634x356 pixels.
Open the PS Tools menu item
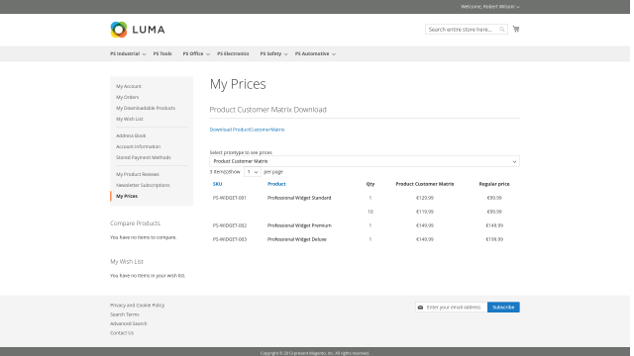click(x=162, y=53)
